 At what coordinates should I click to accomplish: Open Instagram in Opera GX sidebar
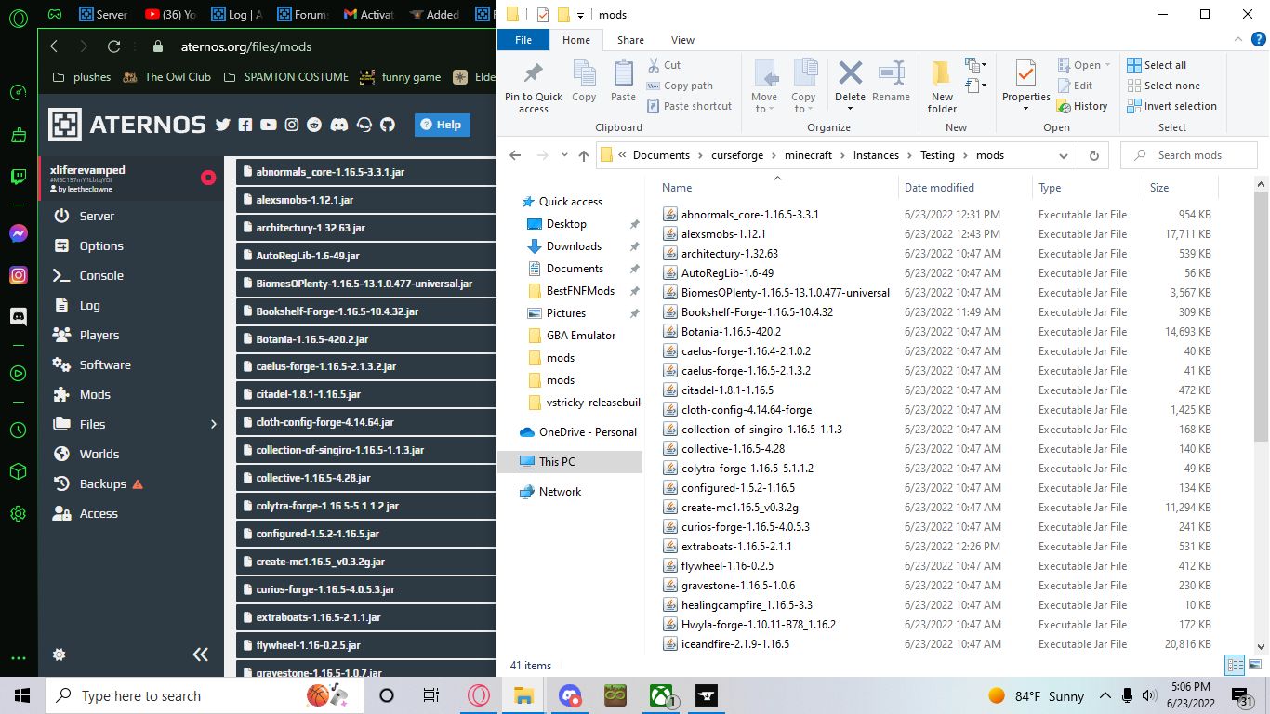(18, 275)
